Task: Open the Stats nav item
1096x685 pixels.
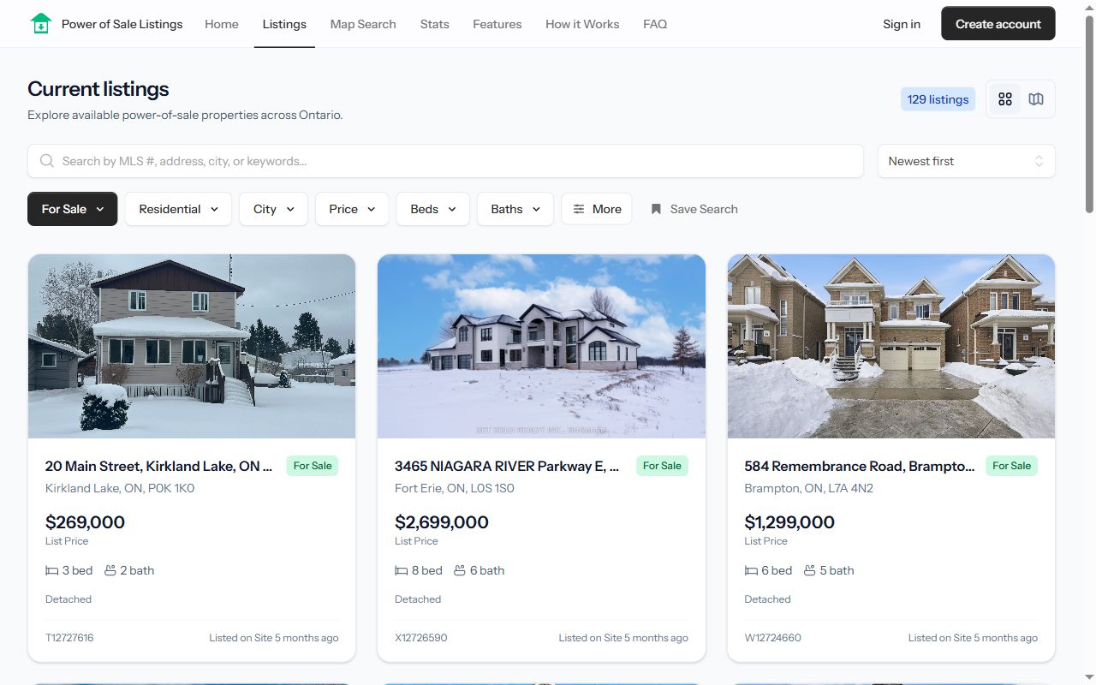Action: (x=434, y=24)
